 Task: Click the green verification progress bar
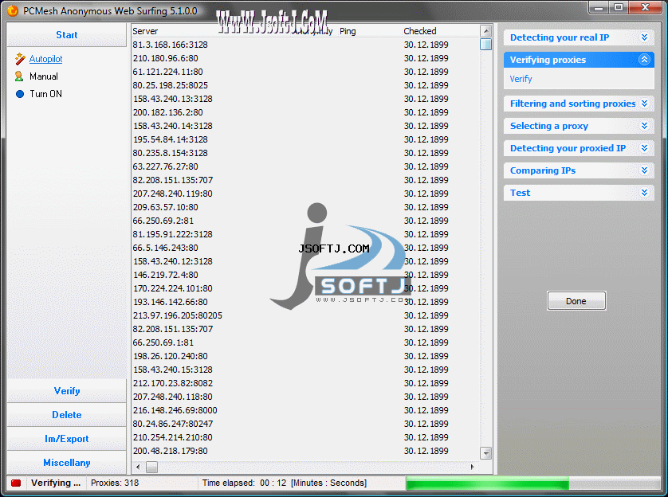click(x=487, y=483)
